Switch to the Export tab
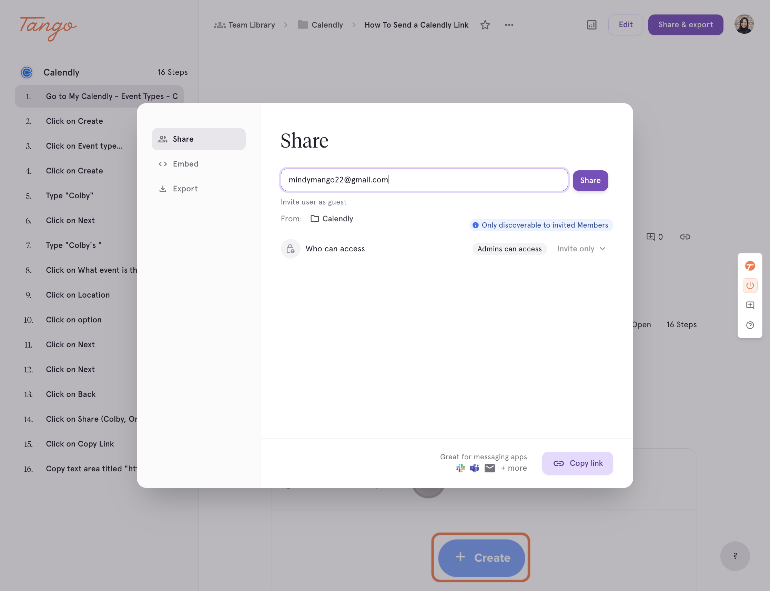Screen dimensions: 770x591 pyautogui.click(x=198, y=189)
